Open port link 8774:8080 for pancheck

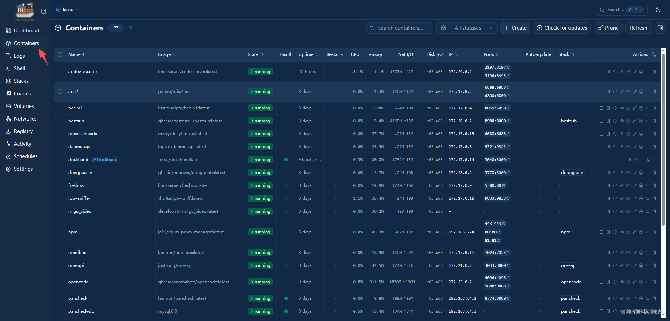point(497,298)
